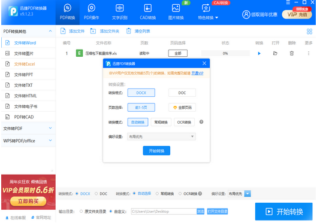Click the 开通VIP link in dialog notice
The width and height of the screenshot is (317, 223).
coord(197,73)
